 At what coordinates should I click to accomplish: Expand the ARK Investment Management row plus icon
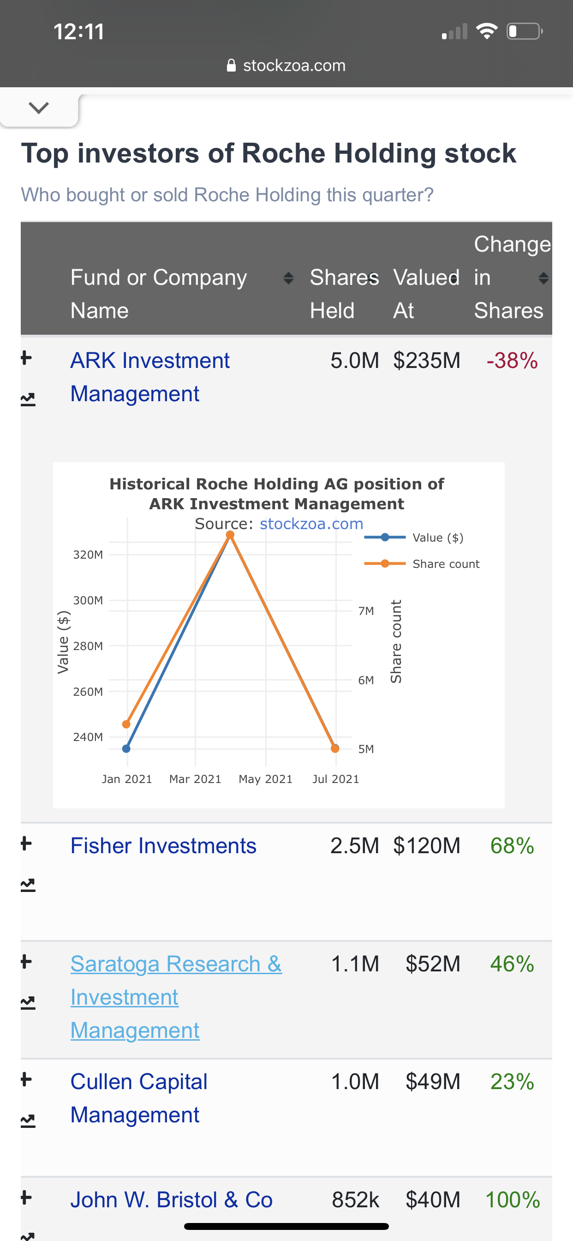coord(26,358)
